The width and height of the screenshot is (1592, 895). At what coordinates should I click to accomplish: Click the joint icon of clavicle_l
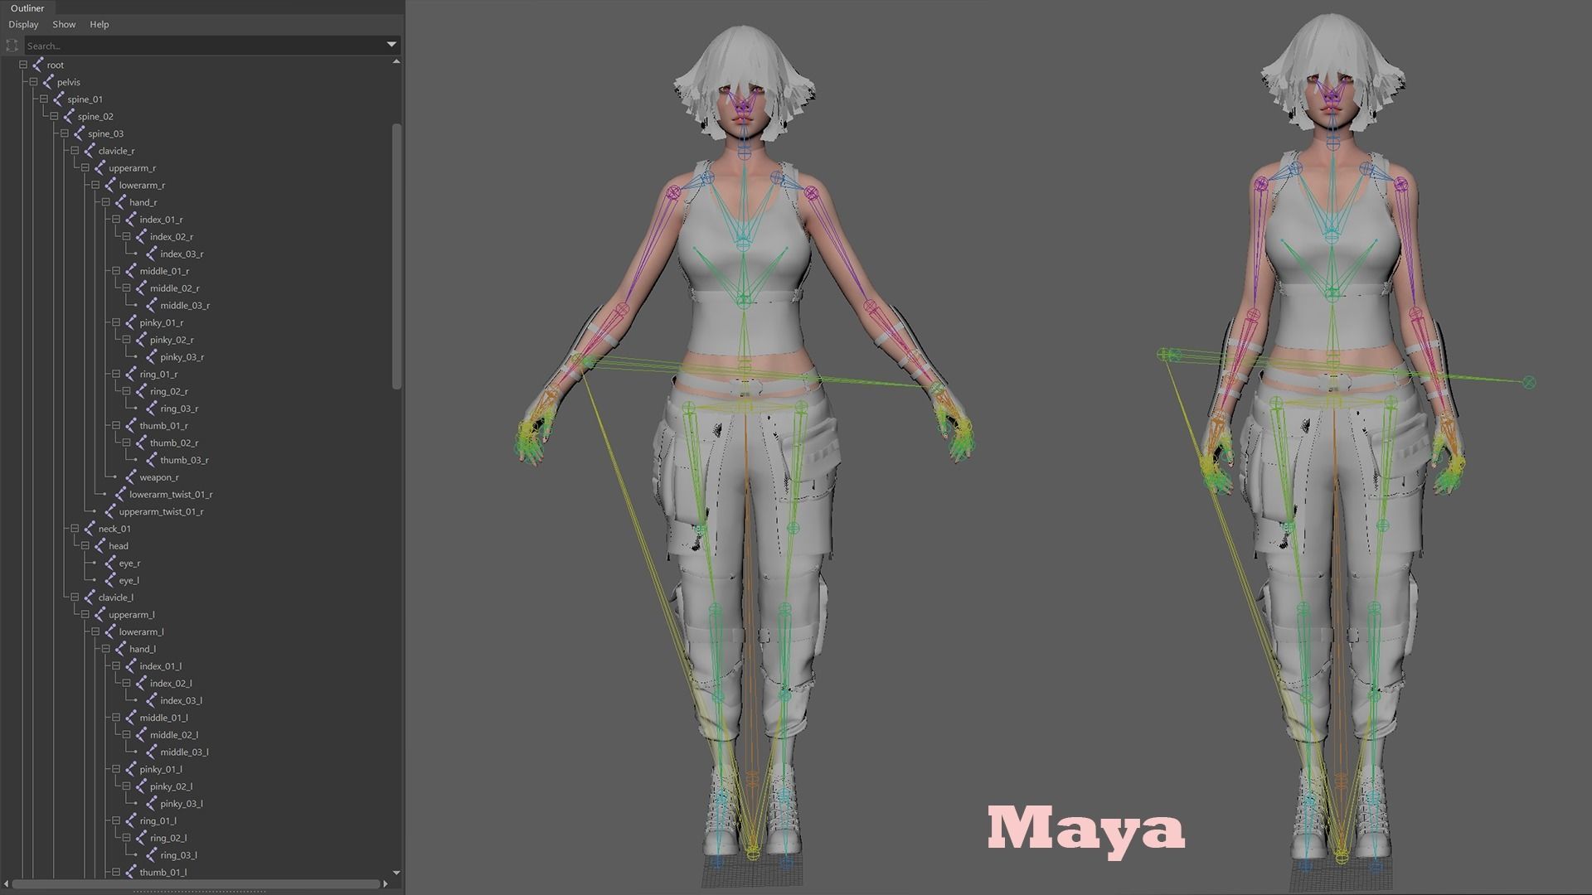tap(90, 597)
